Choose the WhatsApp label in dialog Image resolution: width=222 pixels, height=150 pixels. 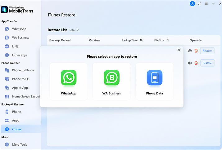click(x=69, y=93)
